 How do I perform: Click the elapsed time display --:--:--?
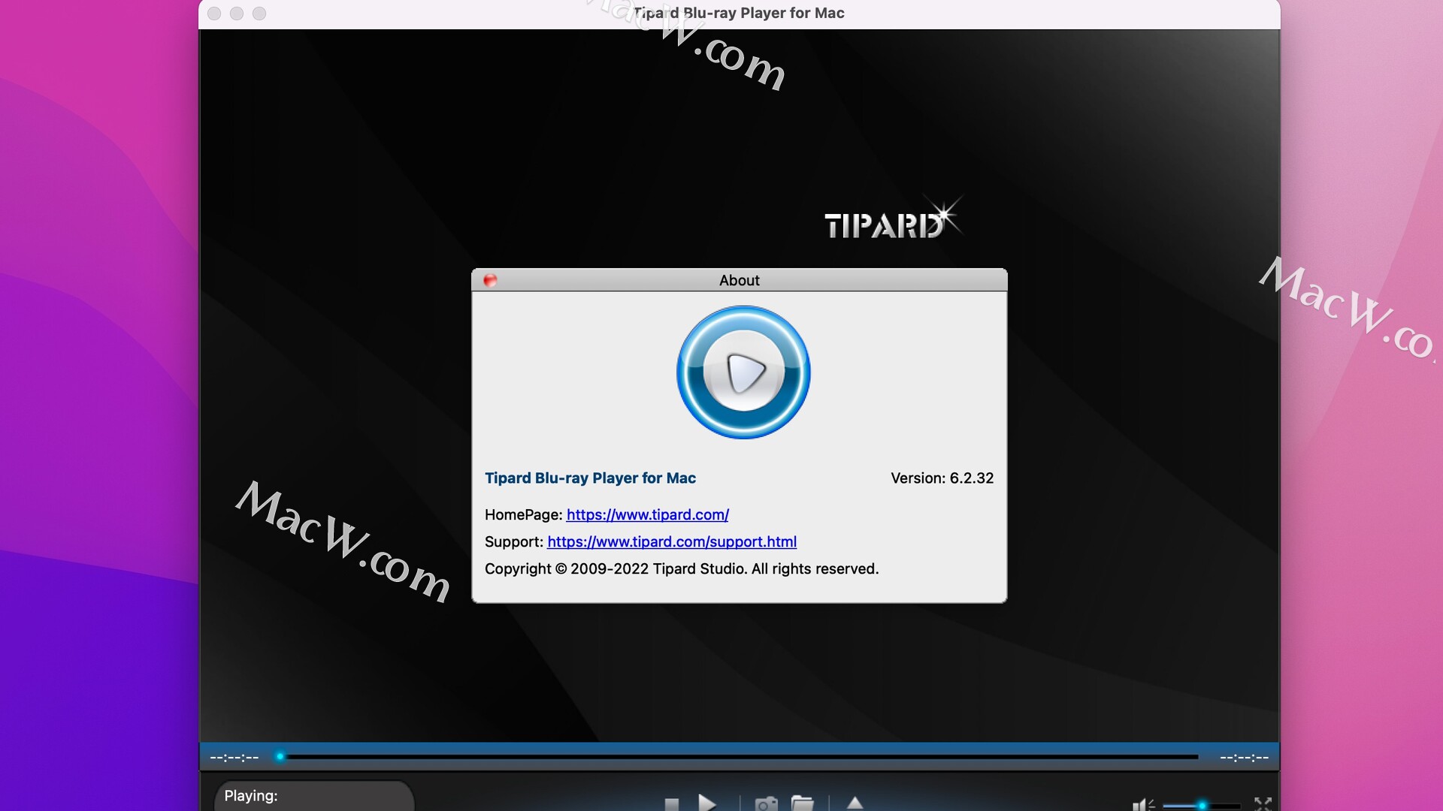(x=234, y=758)
